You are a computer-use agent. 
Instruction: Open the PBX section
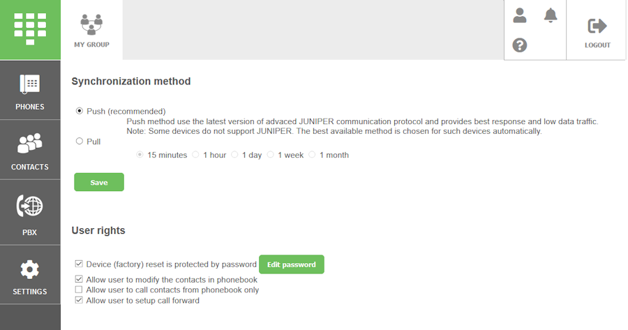point(30,213)
